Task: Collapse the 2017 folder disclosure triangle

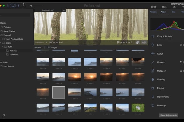Action: point(3,47)
